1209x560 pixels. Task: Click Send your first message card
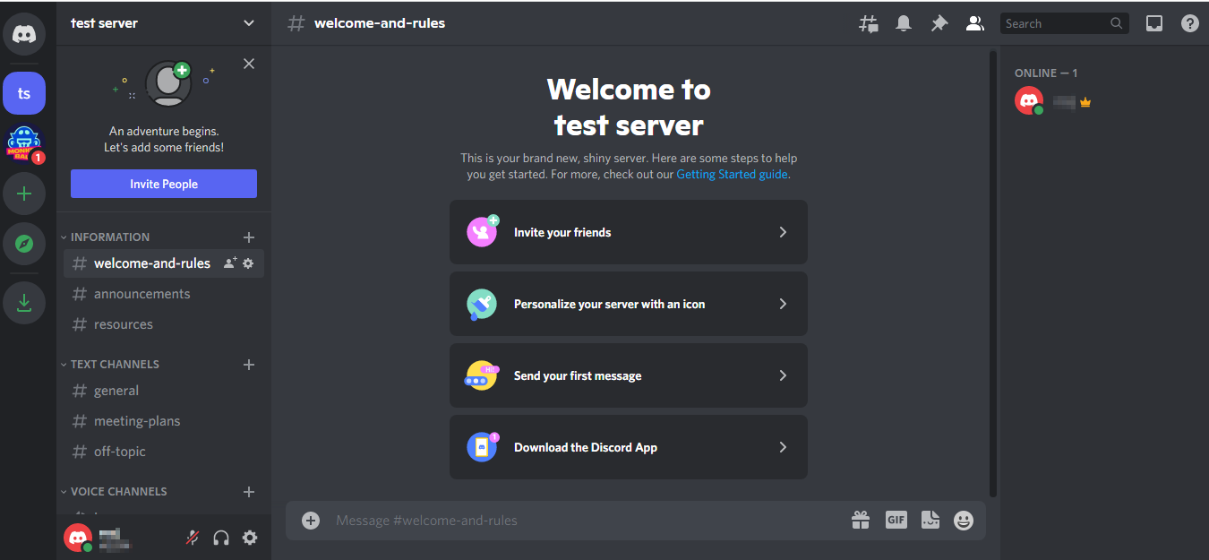pyautogui.click(x=629, y=375)
